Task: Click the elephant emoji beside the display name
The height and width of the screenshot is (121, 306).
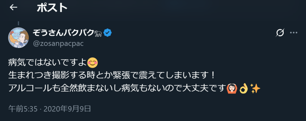Action: (98, 33)
